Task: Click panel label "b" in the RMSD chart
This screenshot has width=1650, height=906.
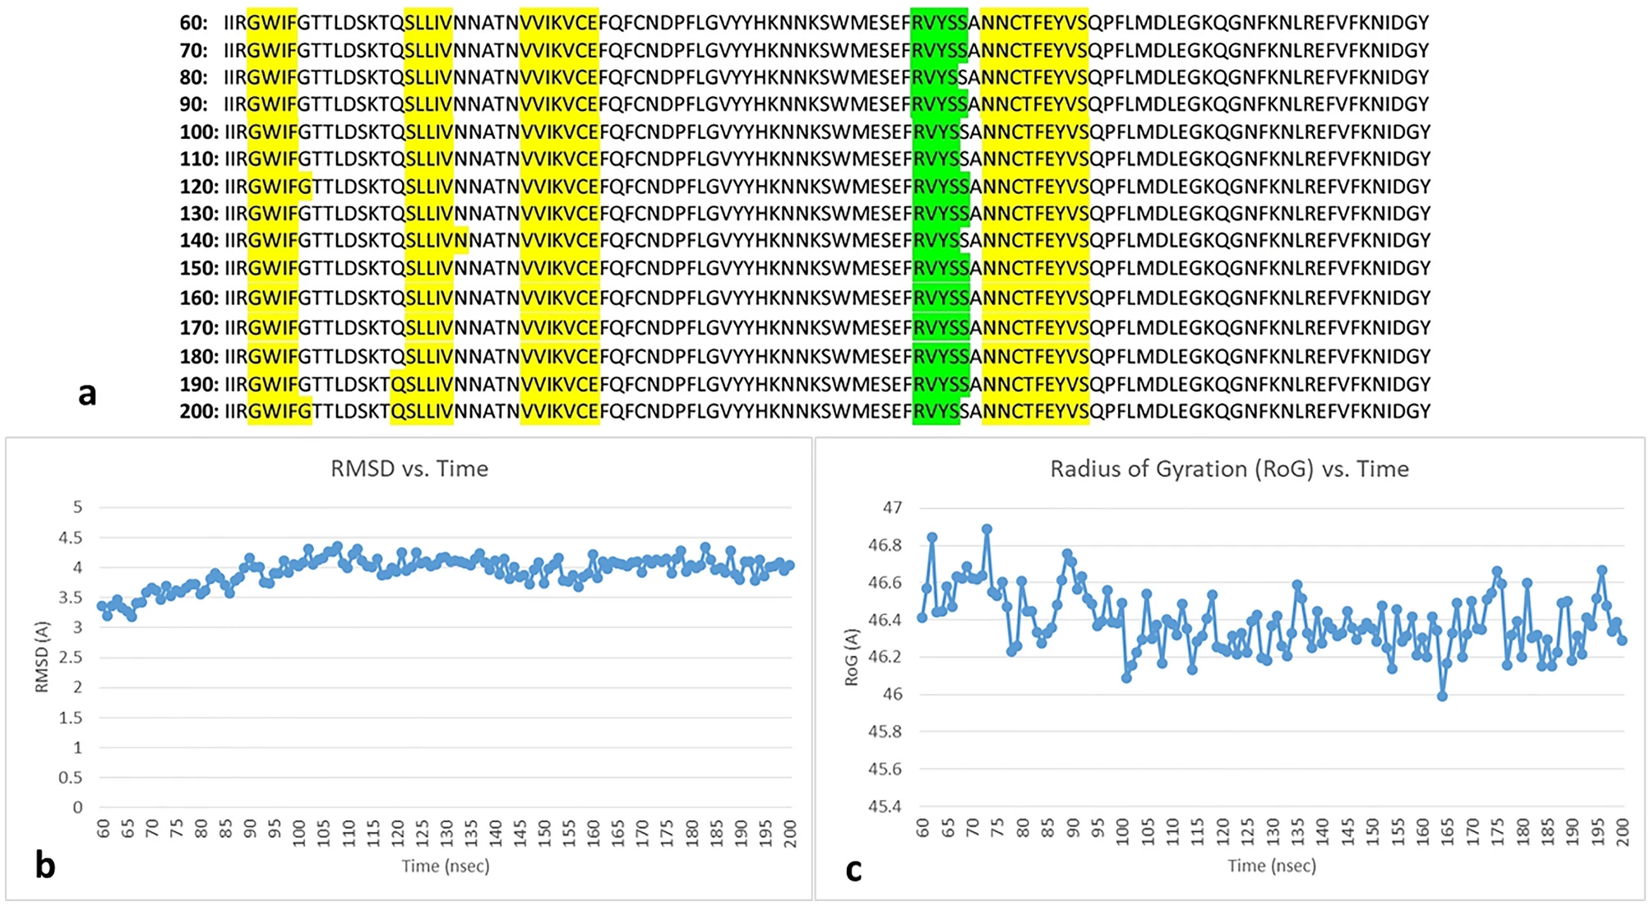Action: click(x=45, y=865)
